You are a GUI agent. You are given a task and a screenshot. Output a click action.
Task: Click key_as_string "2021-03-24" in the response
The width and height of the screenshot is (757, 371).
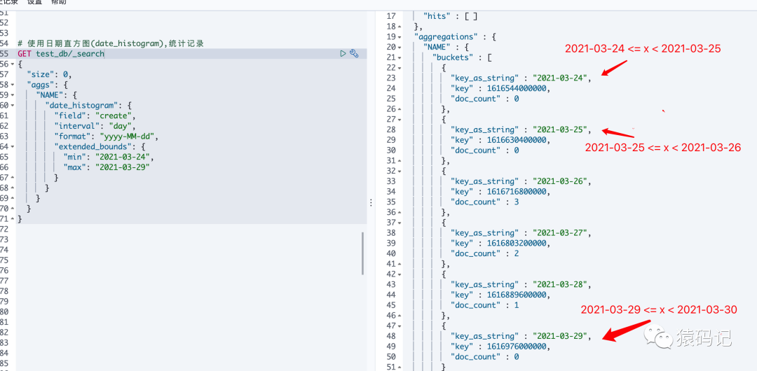coord(521,78)
